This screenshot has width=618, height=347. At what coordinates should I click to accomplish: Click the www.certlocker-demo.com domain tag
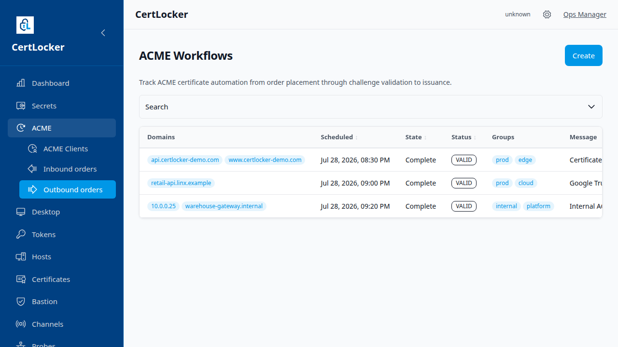coord(265,160)
